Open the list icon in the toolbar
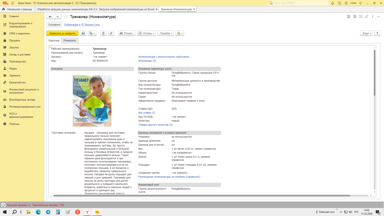Image resolution: width=384 pixels, height=216 pixels. 103,33
